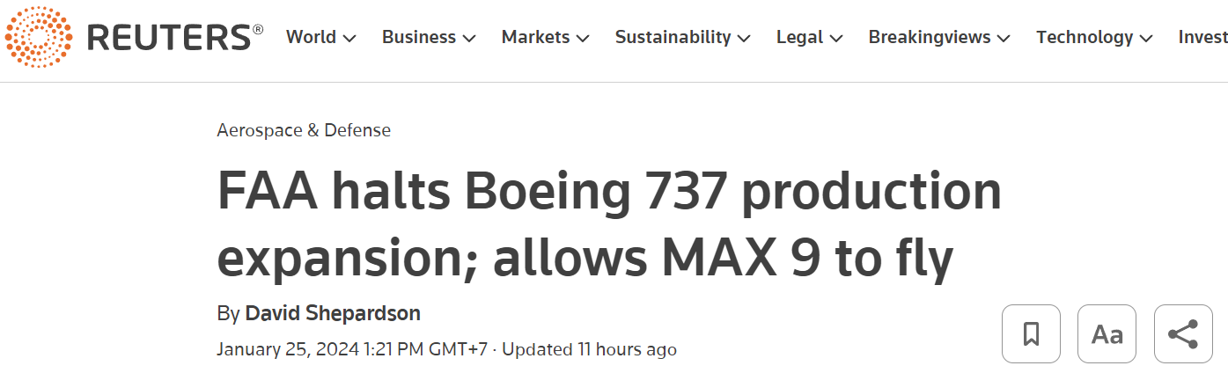
Task: Open author David Shepardson's profile
Action: (332, 313)
